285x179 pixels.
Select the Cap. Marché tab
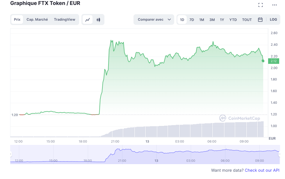point(37,20)
